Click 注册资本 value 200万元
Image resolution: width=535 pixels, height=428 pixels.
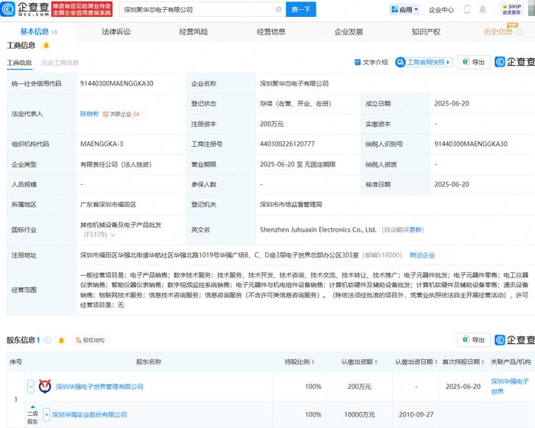point(271,124)
